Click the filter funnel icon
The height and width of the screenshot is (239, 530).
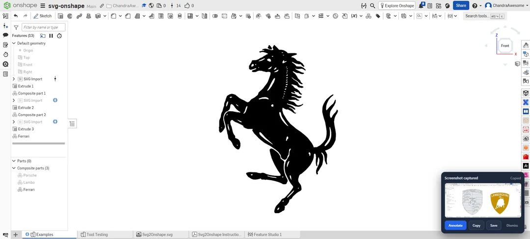point(16,27)
